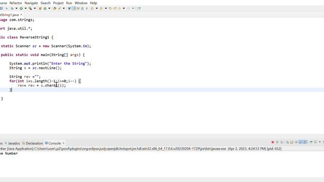The height and width of the screenshot is (182, 324).
Task: Toggle Show Console on Standard Out change
Action: click(300, 142)
